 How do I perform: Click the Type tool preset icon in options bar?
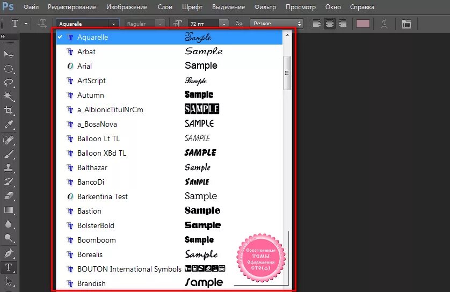15,24
